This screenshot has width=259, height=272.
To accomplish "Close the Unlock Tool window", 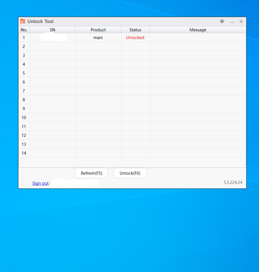I will coord(241,21).
